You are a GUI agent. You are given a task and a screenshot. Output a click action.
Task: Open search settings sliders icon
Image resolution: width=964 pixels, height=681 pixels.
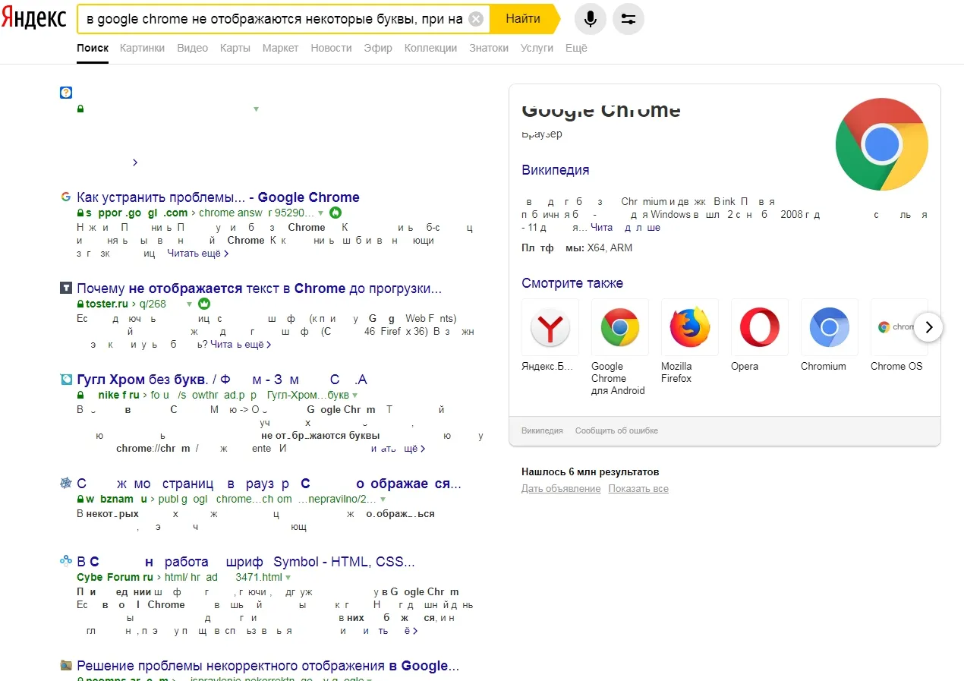pyautogui.click(x=628, y=19)
